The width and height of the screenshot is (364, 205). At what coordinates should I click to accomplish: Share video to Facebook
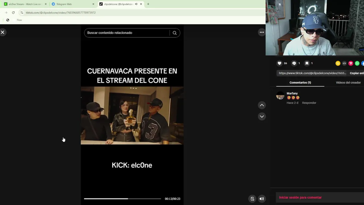[363, 63]
